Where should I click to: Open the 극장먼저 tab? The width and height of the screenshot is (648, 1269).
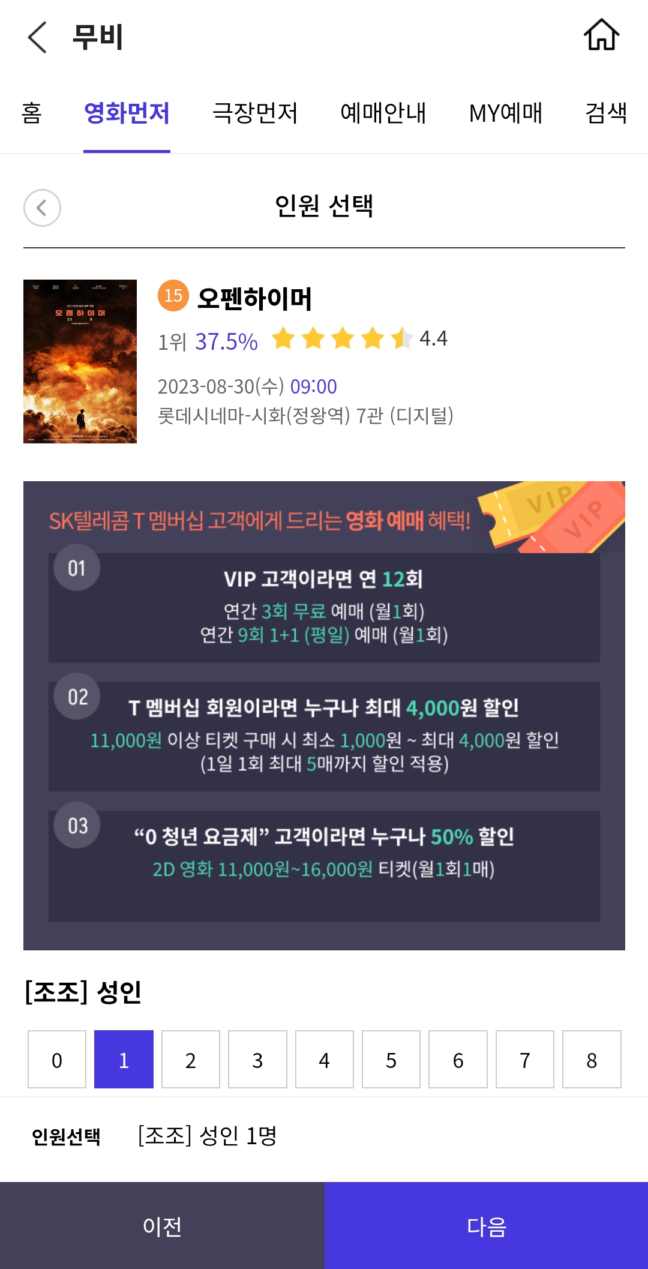click(x=255, y=113)
